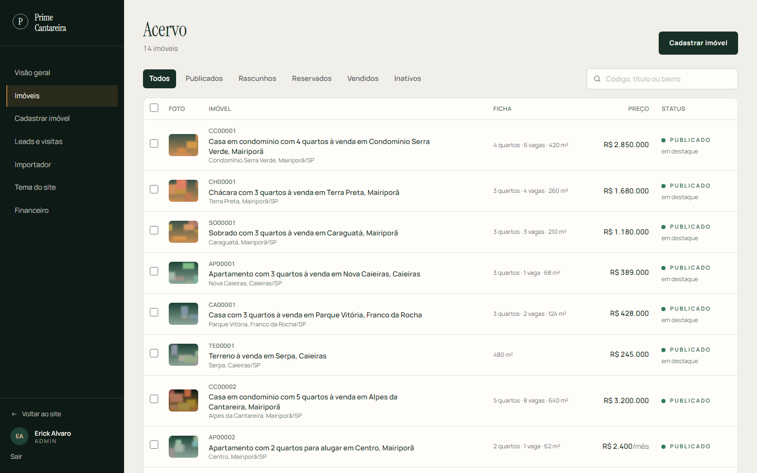This screenshot has width=757, height=473.
Task: Open listing 'Casa em condomínio com 4 quartos'
Action: coord(319,147)
